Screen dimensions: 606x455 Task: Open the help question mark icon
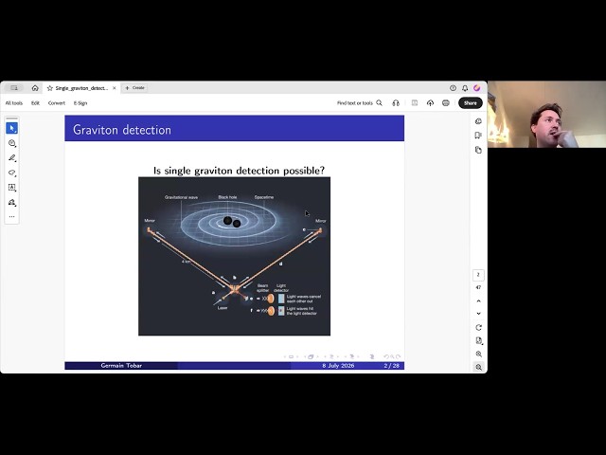453,88
